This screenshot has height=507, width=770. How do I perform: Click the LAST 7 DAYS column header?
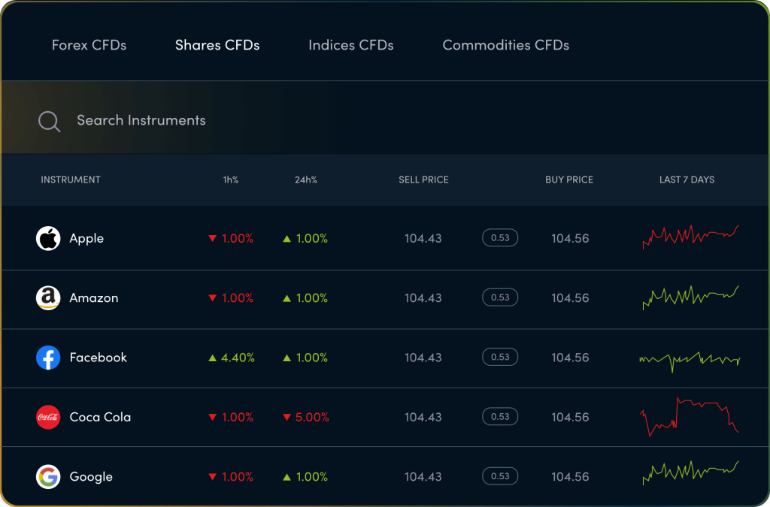click(687, 180)
